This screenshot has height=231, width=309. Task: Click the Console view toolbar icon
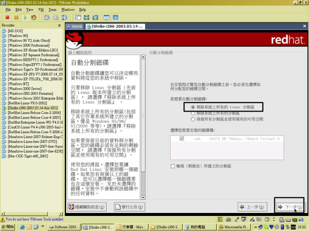115,17
